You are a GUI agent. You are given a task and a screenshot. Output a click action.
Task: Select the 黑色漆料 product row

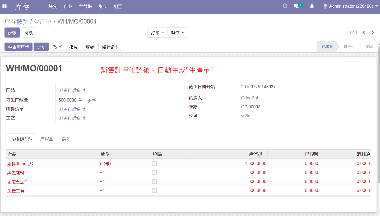[x=188, y=173]
